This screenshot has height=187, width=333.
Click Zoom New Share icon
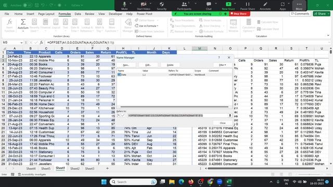pyautogui.click(x=228, y=4)
